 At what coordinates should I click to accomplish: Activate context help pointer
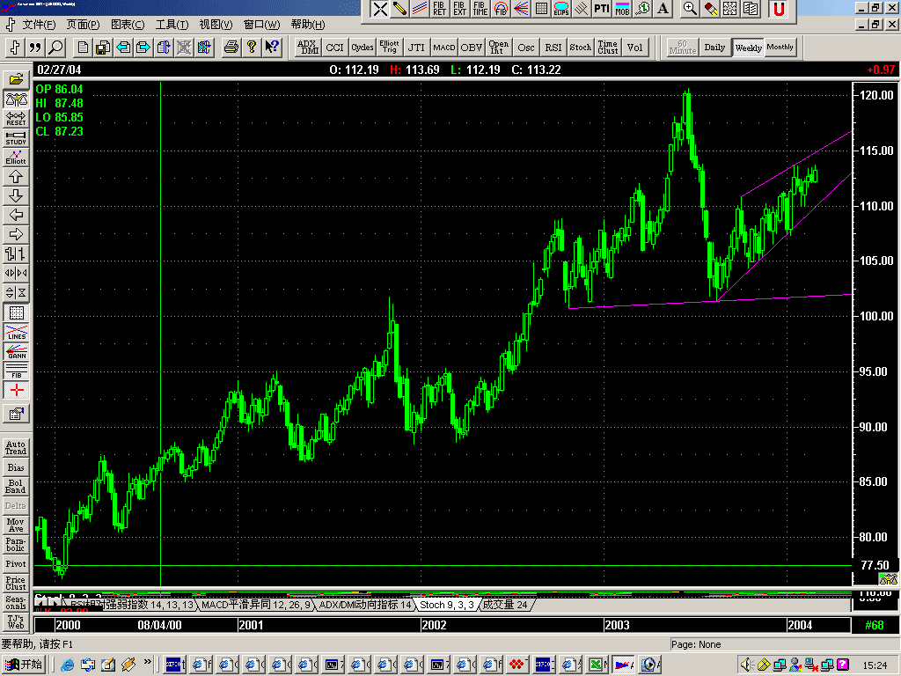(272, 48)
